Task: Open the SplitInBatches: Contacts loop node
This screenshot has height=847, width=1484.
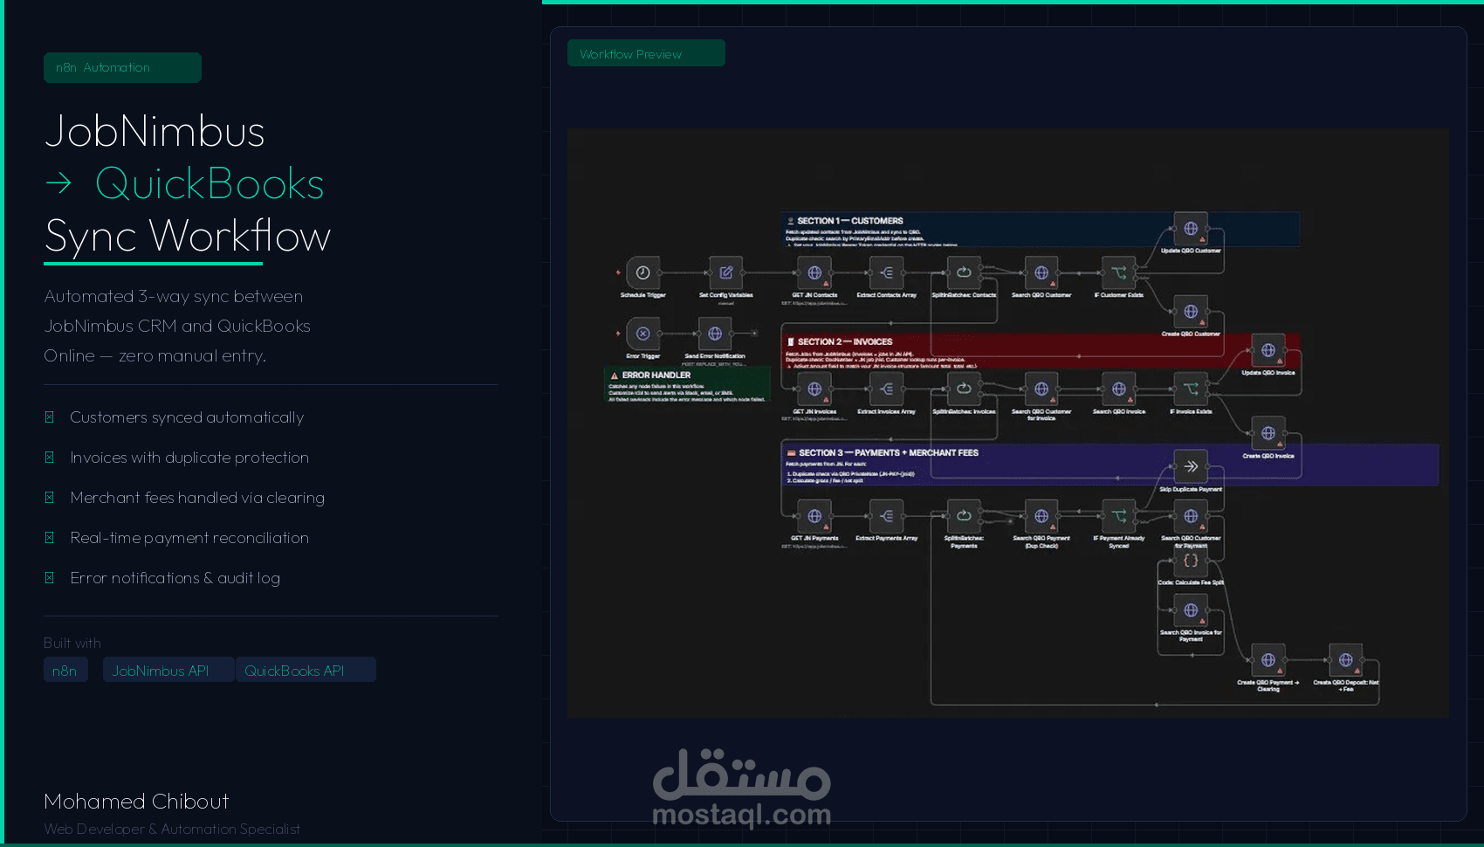Action: pyautogui.click(x=964, y=272)
